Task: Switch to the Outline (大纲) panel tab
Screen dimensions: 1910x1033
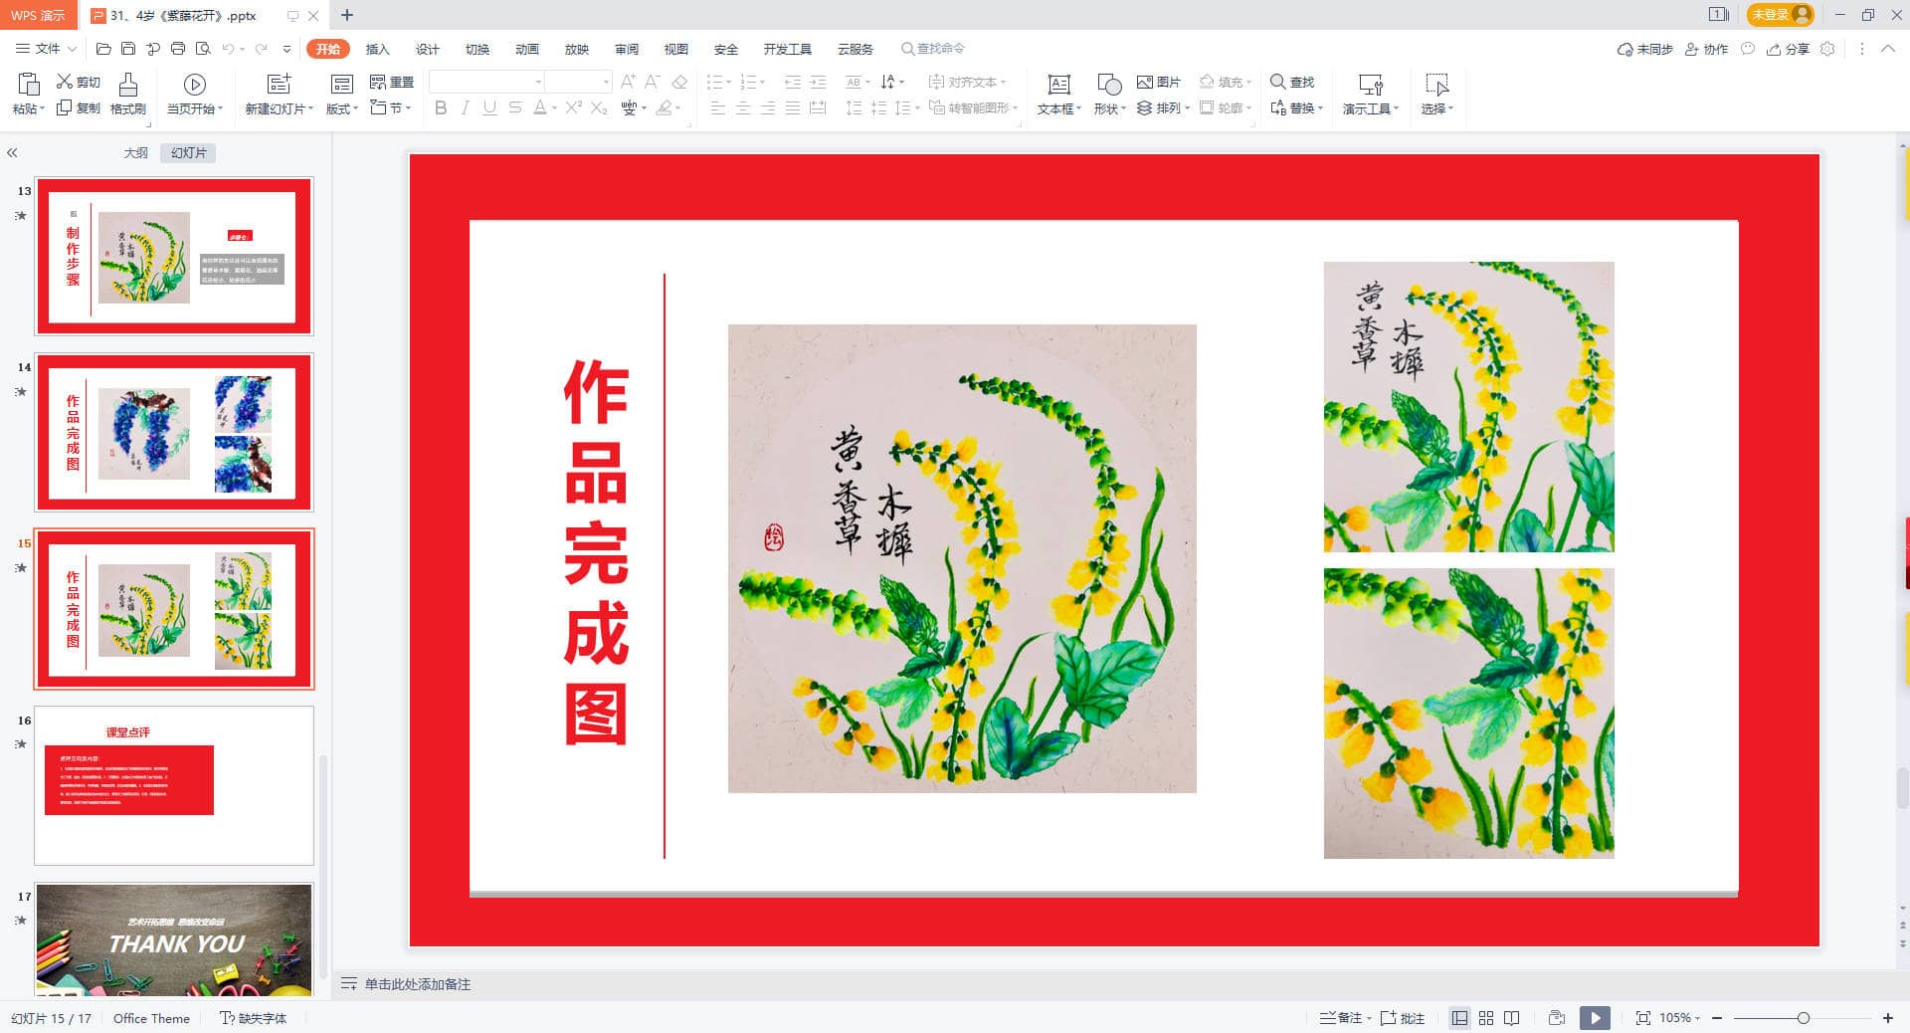Action: (136, 153)
